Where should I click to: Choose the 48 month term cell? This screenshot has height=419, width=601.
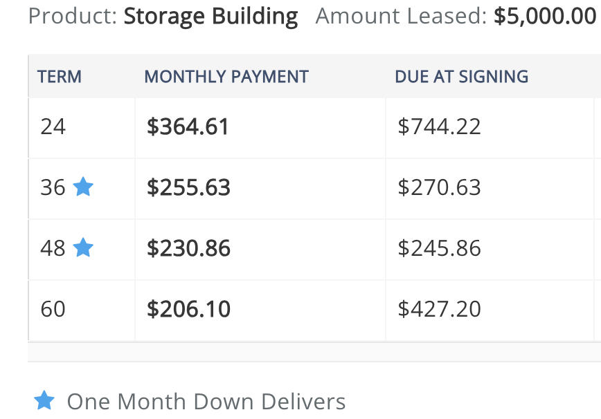pos(82,249)
